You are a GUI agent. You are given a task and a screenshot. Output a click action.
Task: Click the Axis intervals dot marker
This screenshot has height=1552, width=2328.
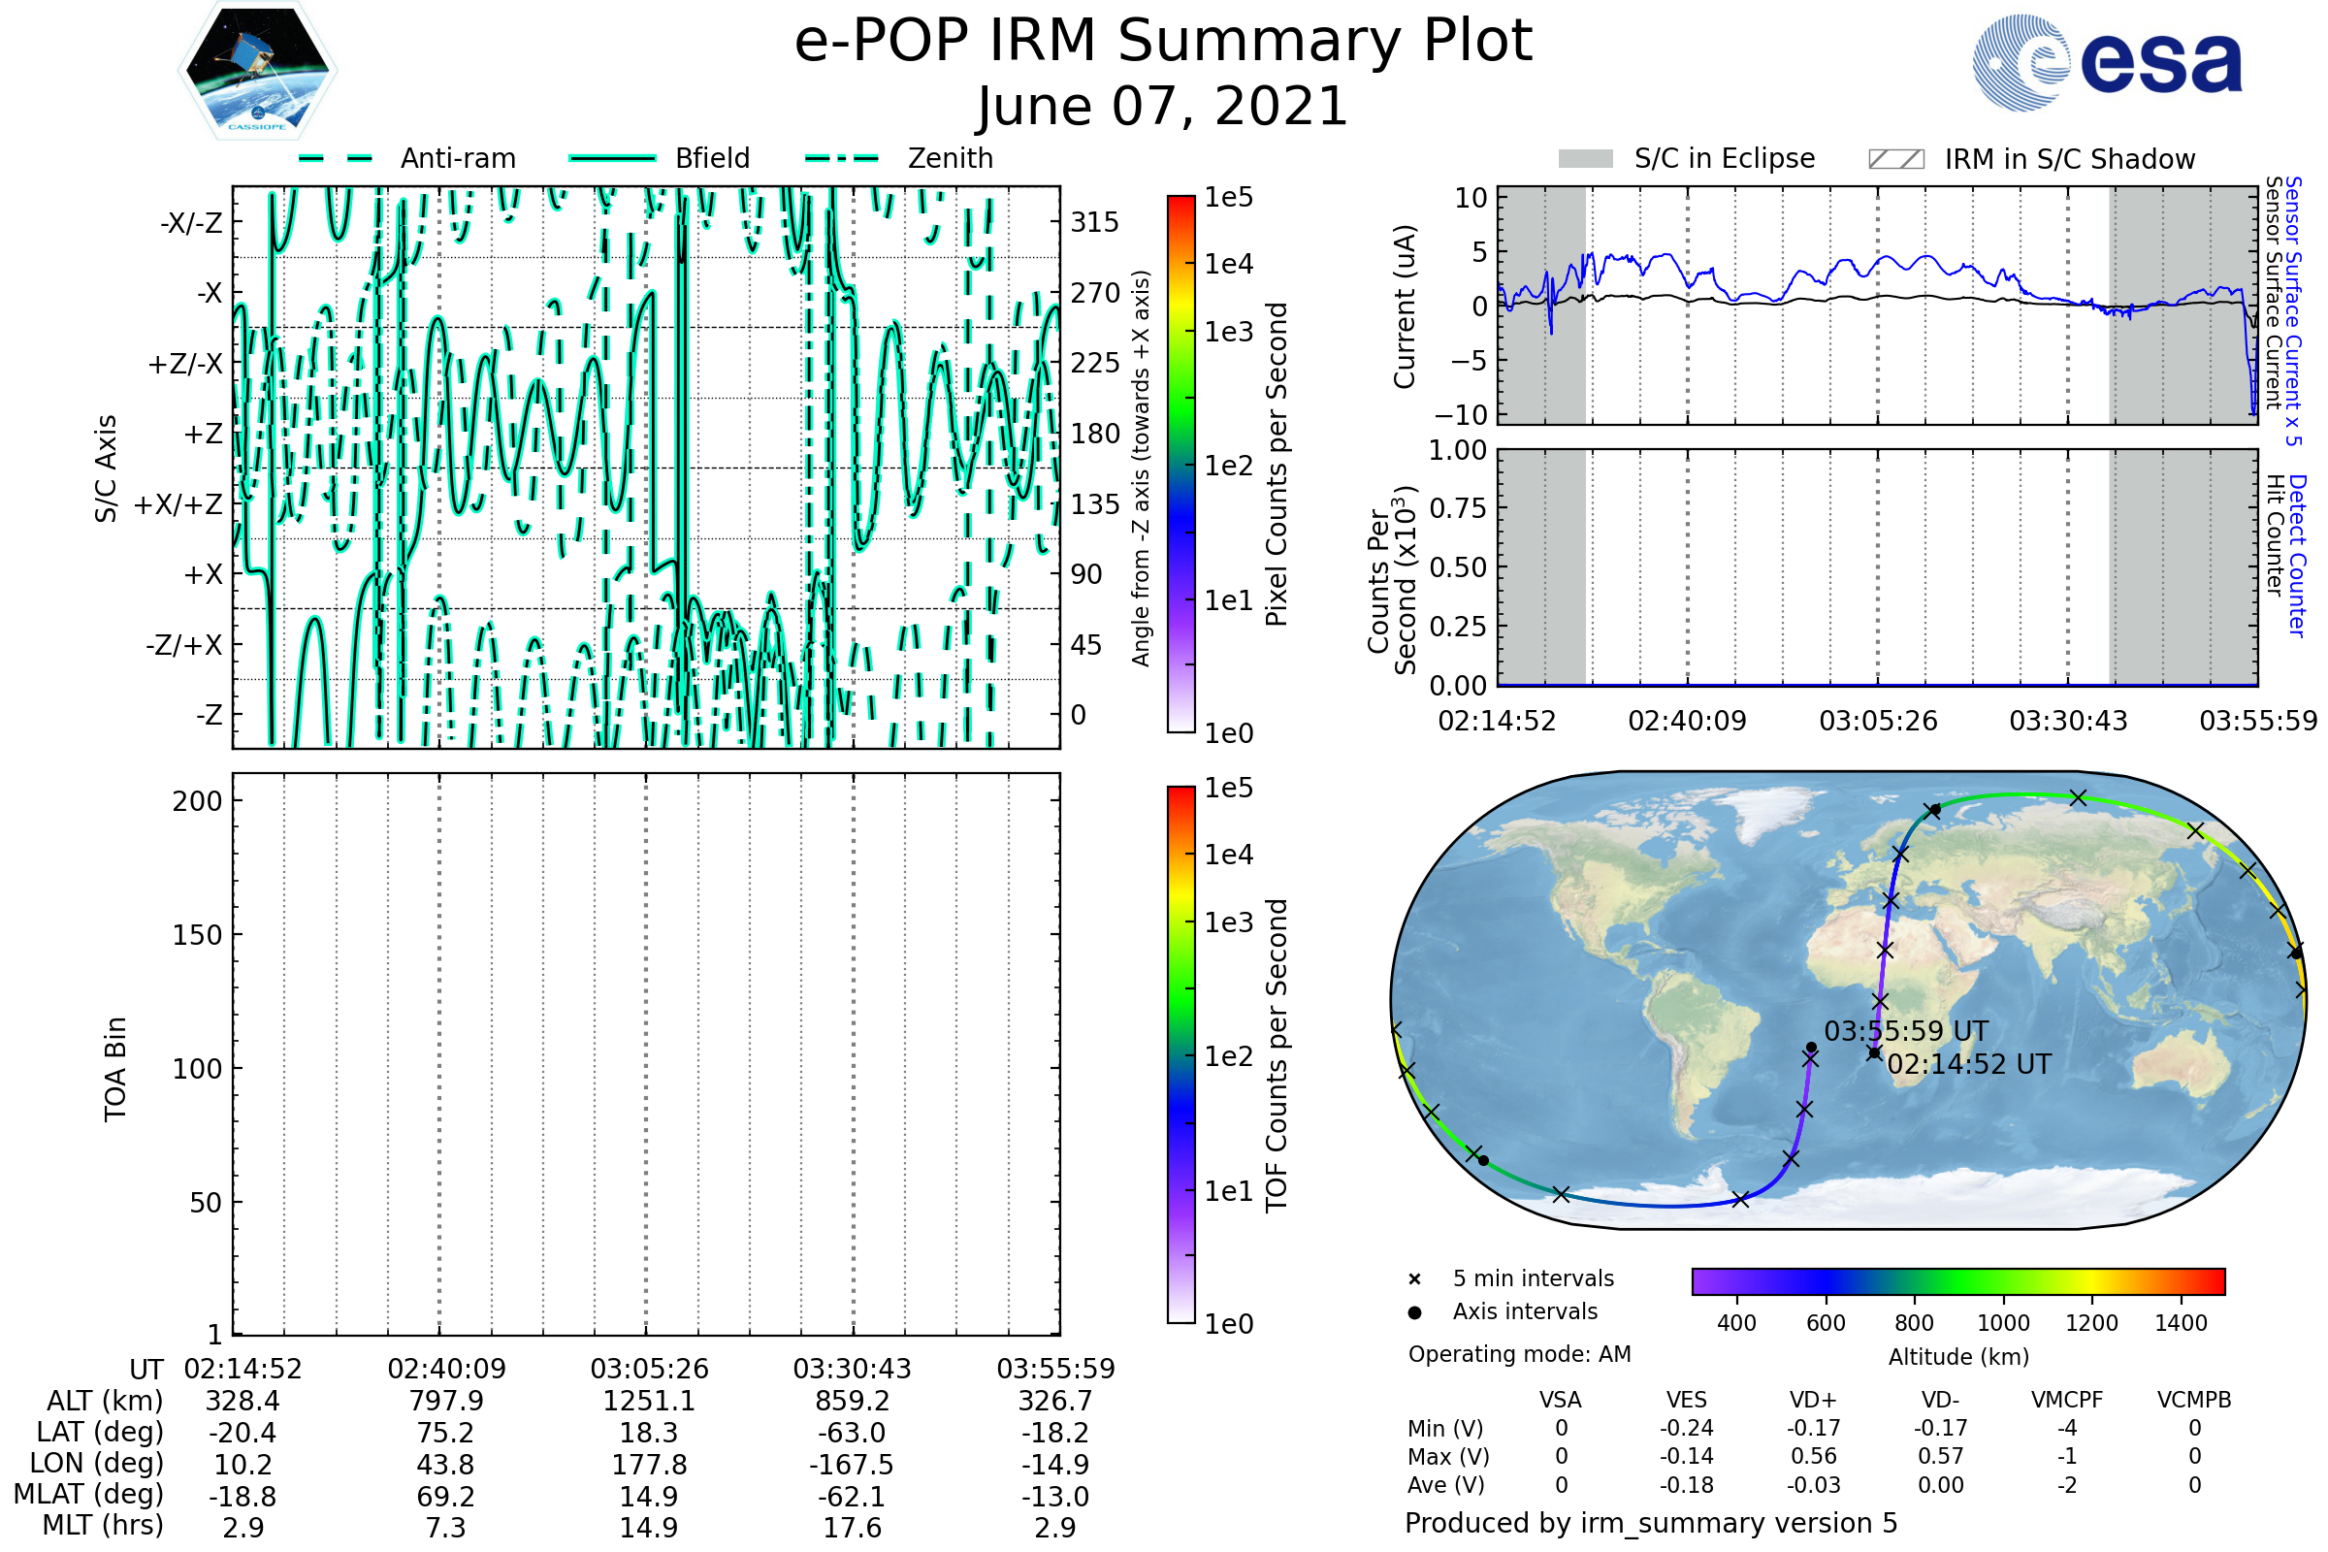coord(1414,1312)
